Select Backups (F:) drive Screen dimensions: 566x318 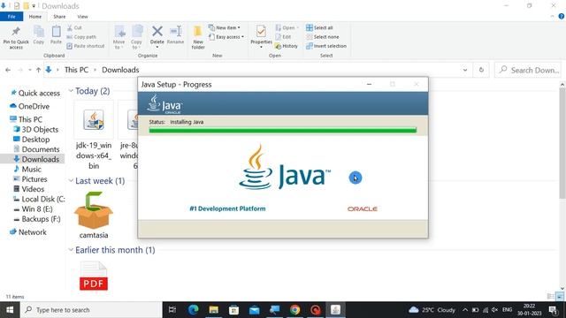tap(37, 219)
